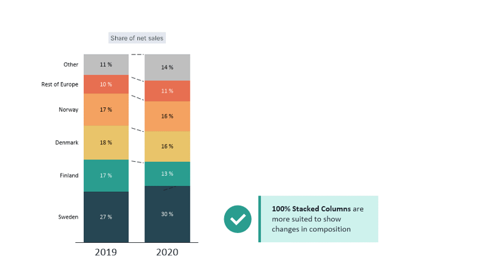Click the green checkmark icon
The image size is (496, 279).
pyautogui.click(x=238, y=219)
